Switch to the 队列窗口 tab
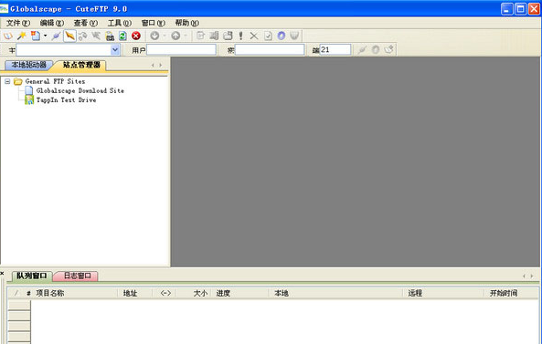This screenshot has height=344, width=542. [32, 276]
